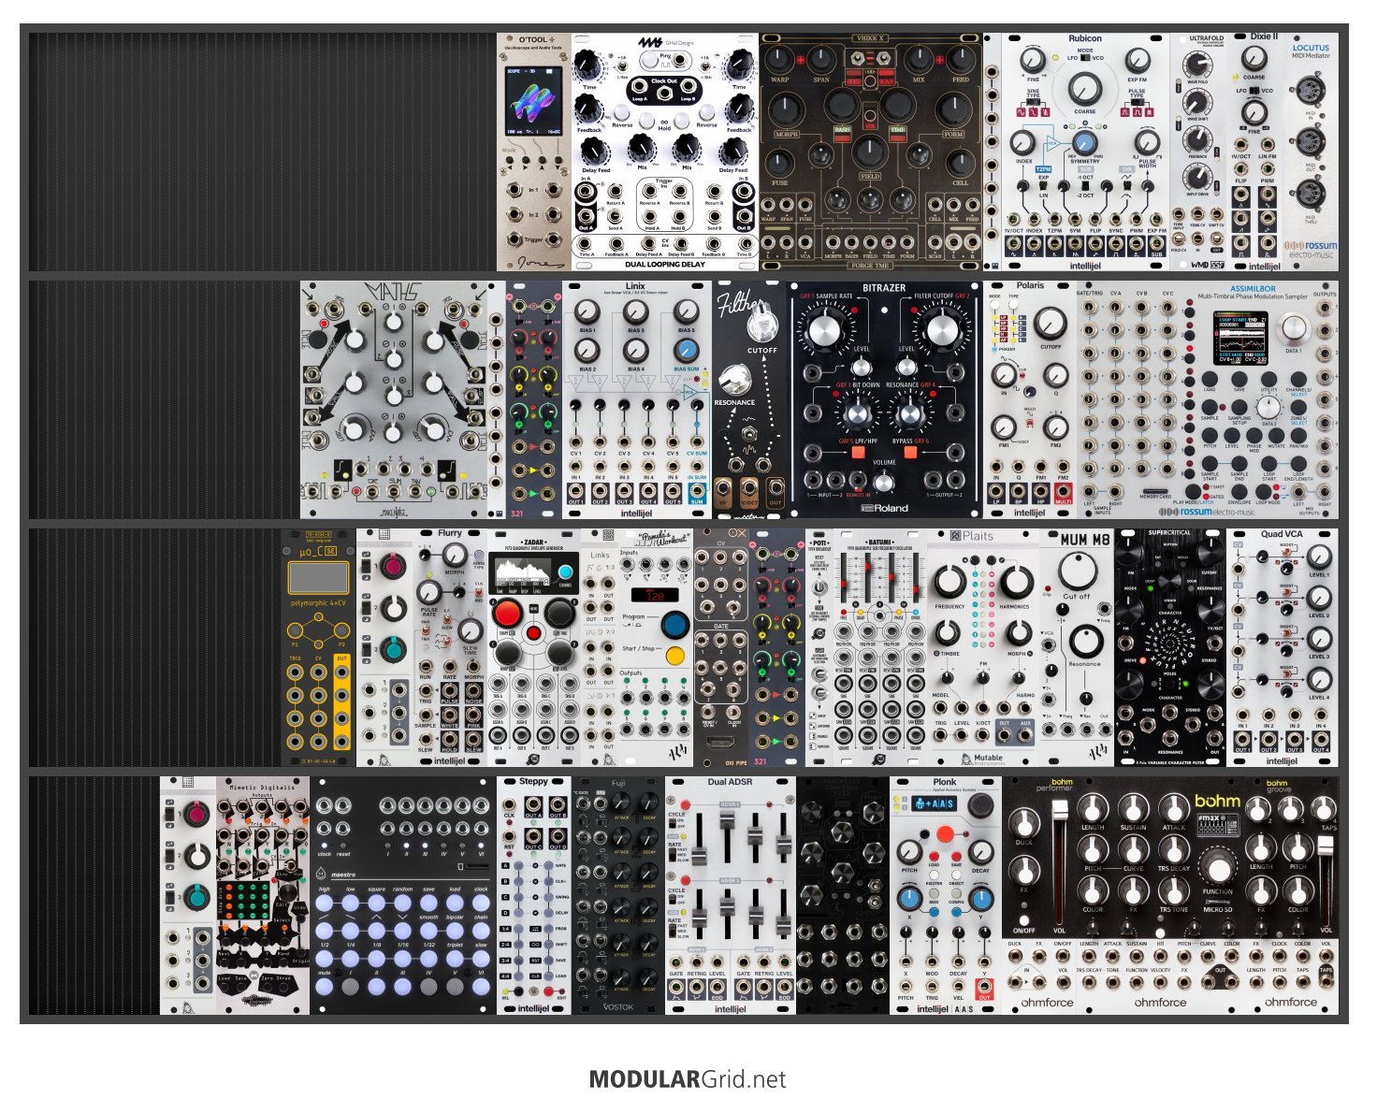1377x1099 pixels.
Task: Click the Rubicon EXP FM knob
Action: tap(1137, 60)
